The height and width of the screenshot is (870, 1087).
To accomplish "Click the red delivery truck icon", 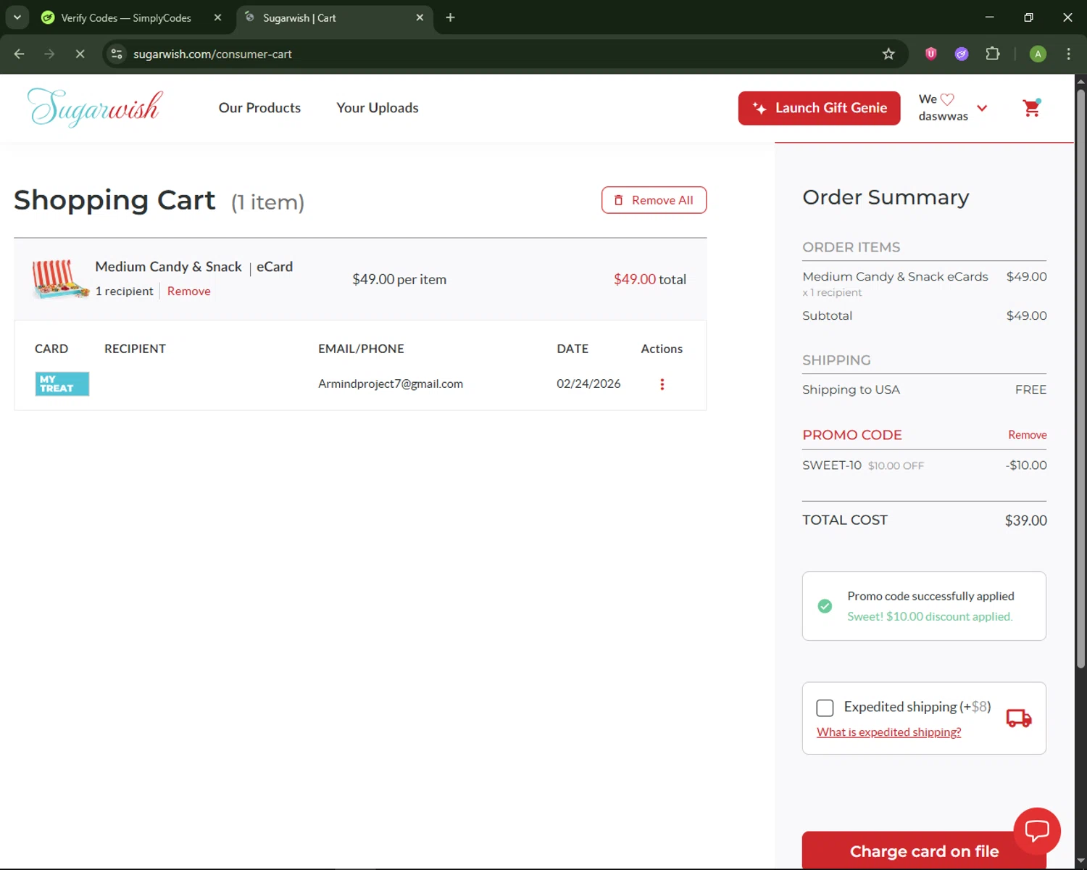I will 1019,718.
